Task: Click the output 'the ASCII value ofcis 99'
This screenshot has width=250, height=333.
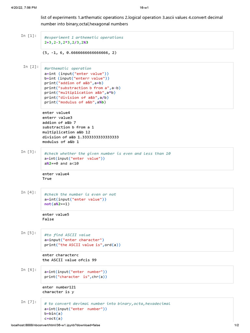Action: tap(69, 260)
